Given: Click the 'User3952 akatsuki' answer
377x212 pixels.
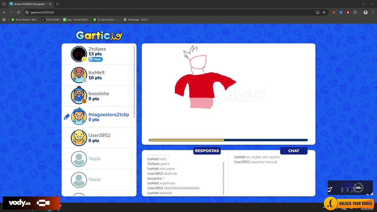Looking at the screenshot, I should pos(162,173).
